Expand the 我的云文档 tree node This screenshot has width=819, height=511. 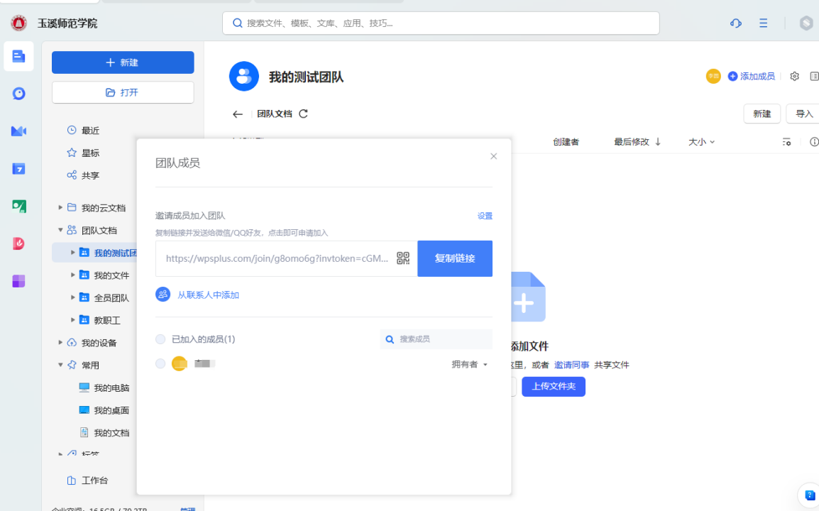tap(60, 208)
